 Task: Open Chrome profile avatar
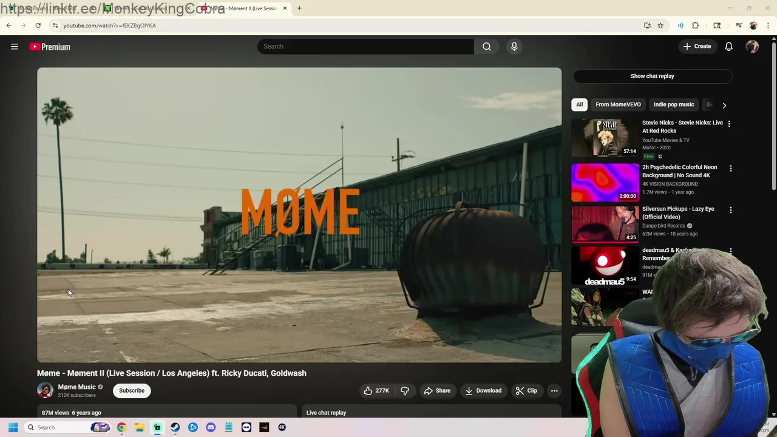click(753, 25)
